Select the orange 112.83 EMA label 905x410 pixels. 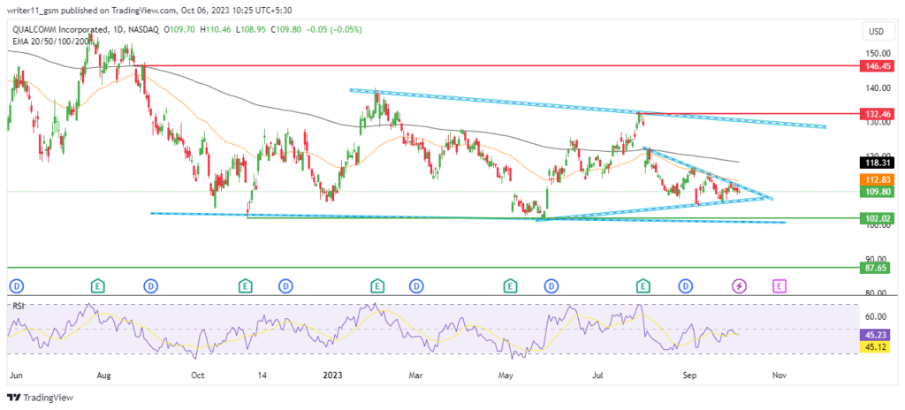tap(878, 180)
